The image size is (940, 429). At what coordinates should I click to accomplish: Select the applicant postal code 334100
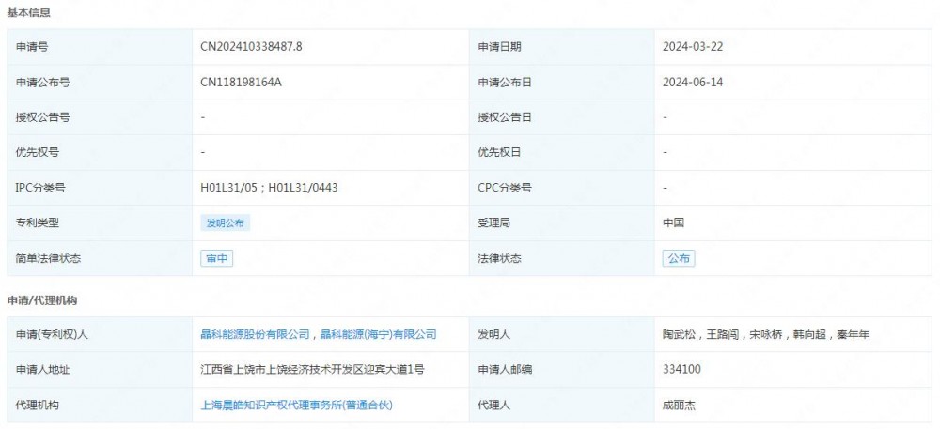click(681, 370)
